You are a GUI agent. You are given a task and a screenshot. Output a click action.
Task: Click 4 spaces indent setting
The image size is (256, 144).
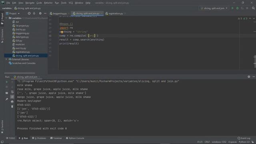232,142
